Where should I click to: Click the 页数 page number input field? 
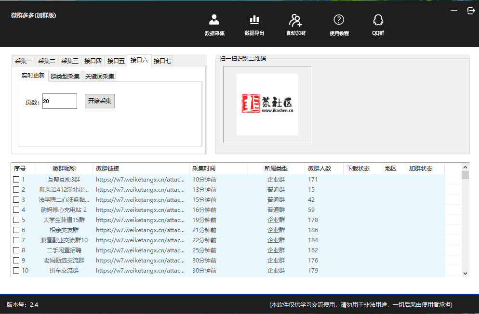point(59,101)
